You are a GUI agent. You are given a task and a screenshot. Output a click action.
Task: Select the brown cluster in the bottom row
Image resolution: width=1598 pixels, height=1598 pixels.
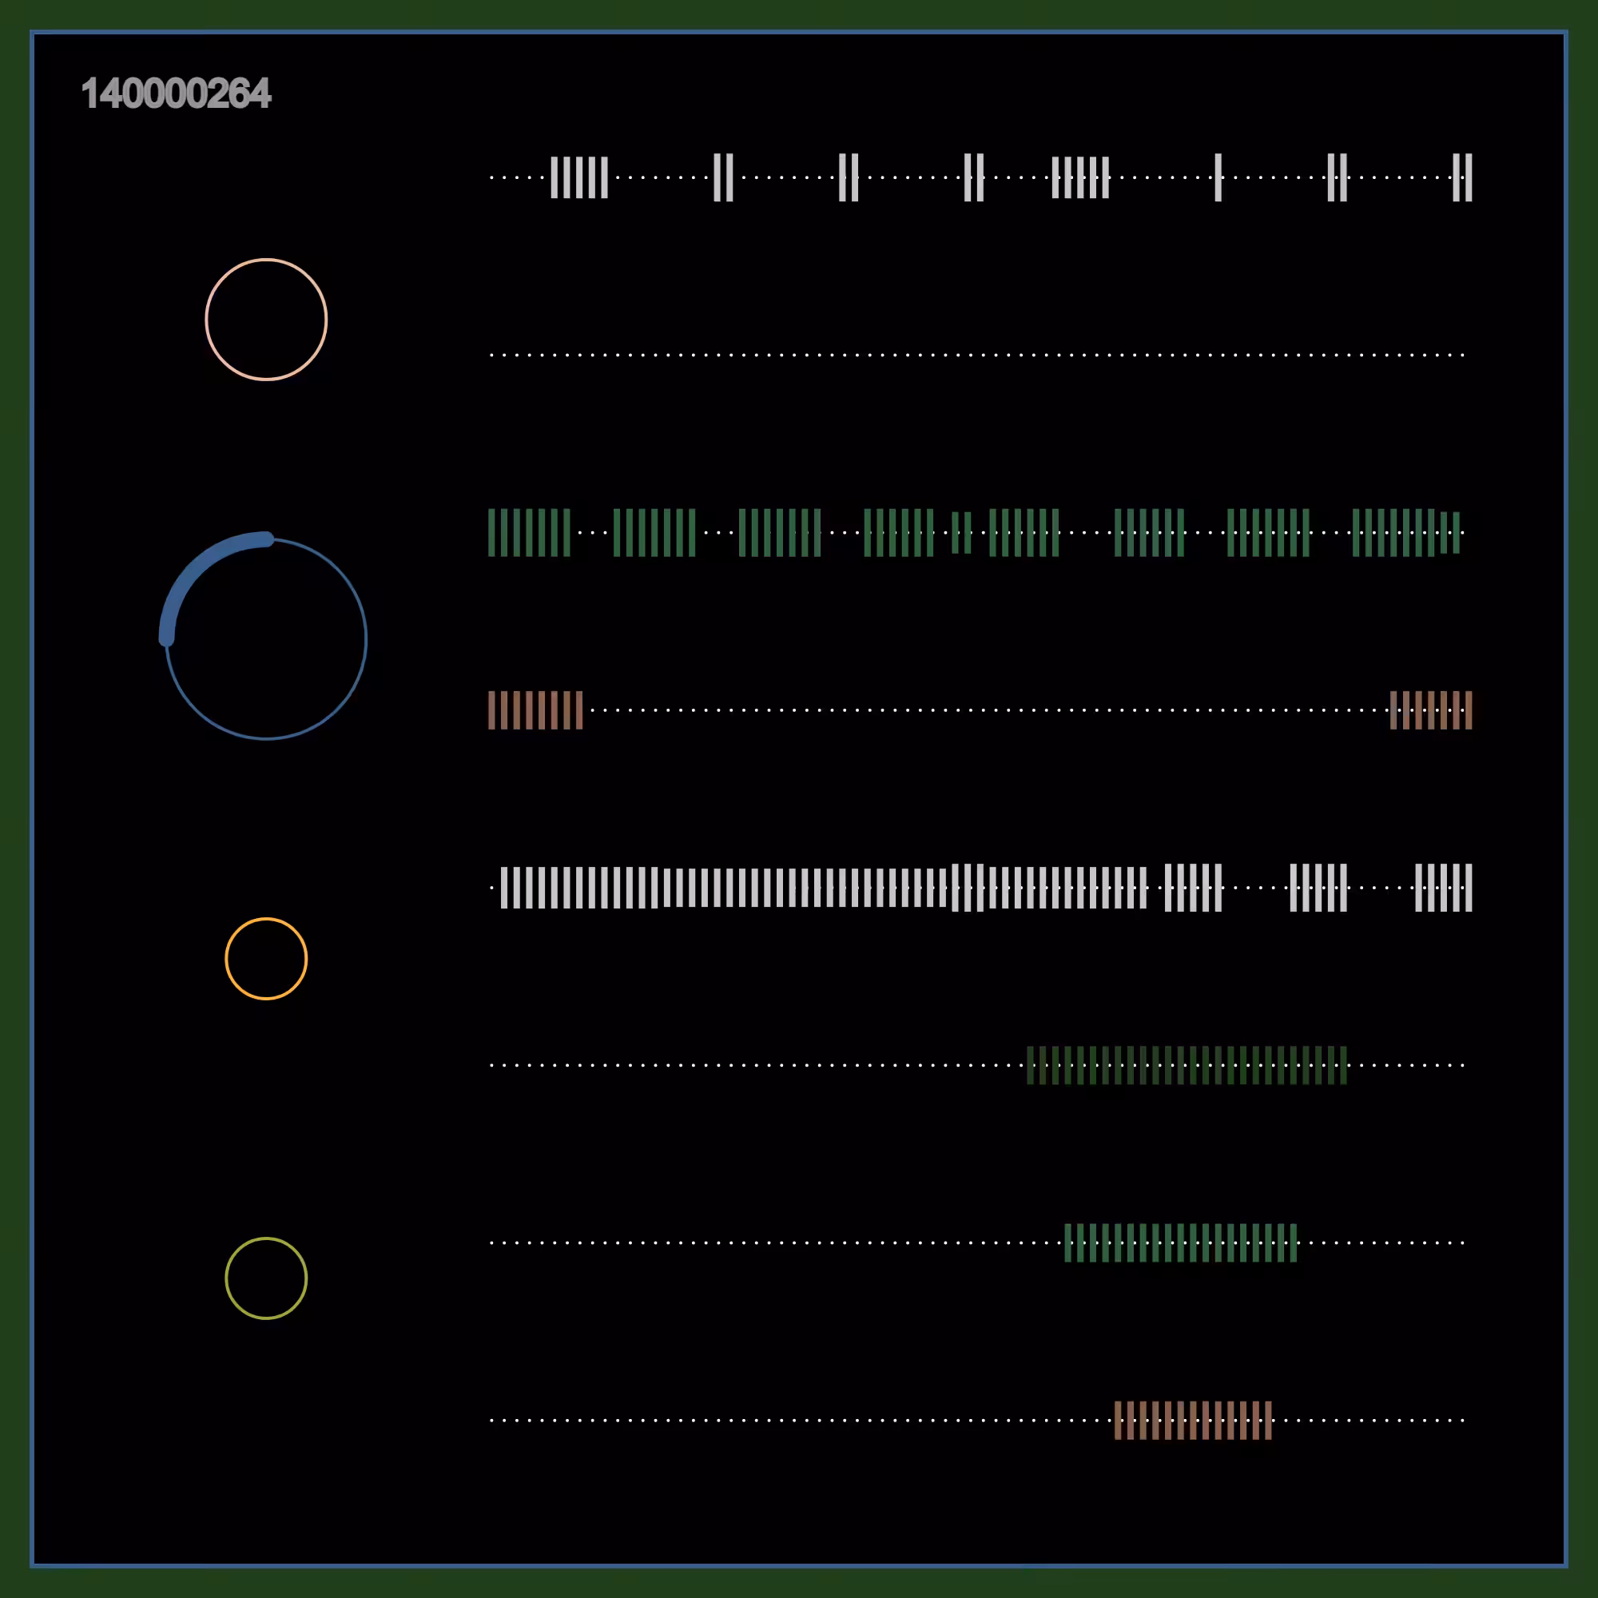click(1193, 1420)
